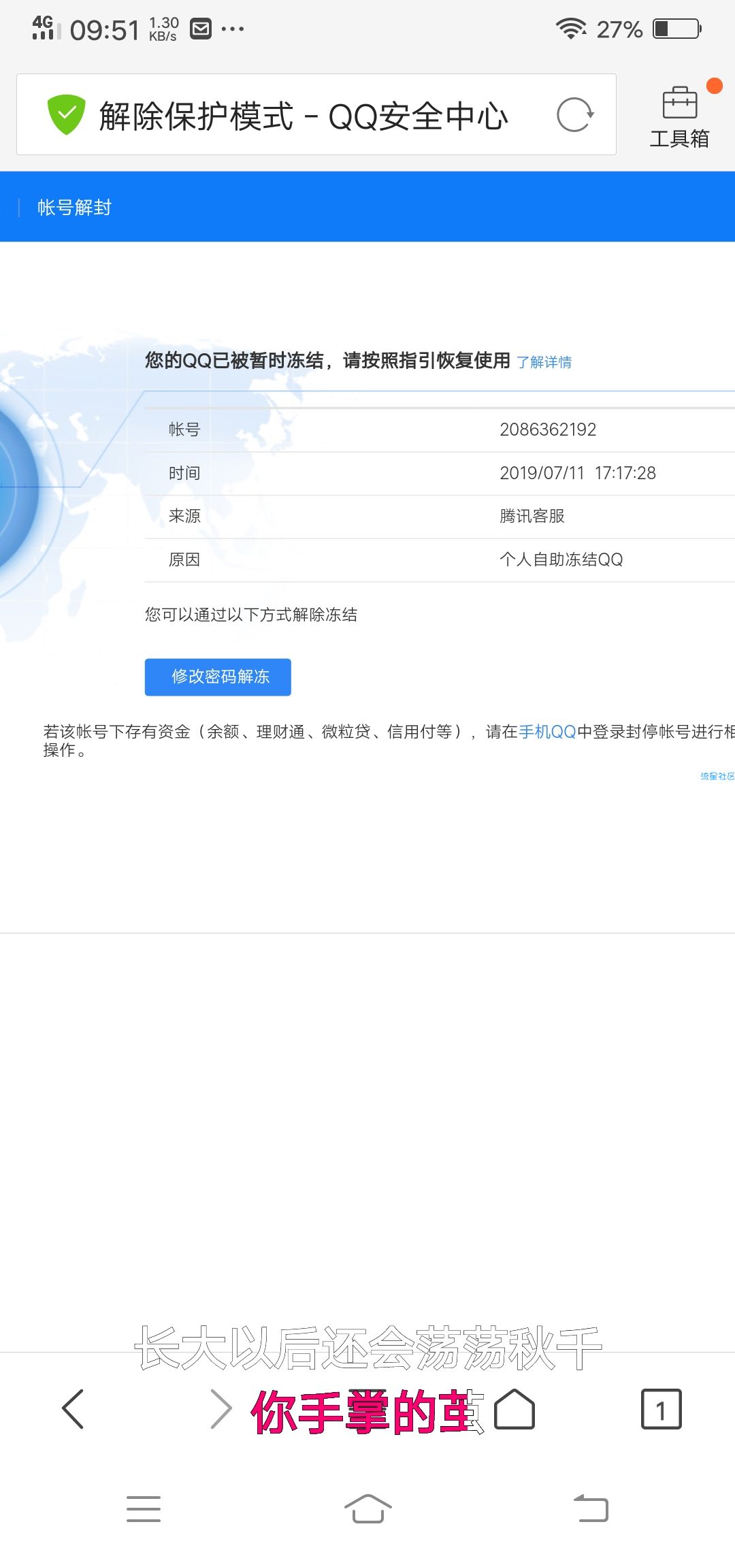Tap the Android system home button

pos(367,1508)
